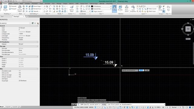The height and width of the screenshot is (109, 194).
Task: Toggle grid display in status bar
Action: (x=95, y=107)
